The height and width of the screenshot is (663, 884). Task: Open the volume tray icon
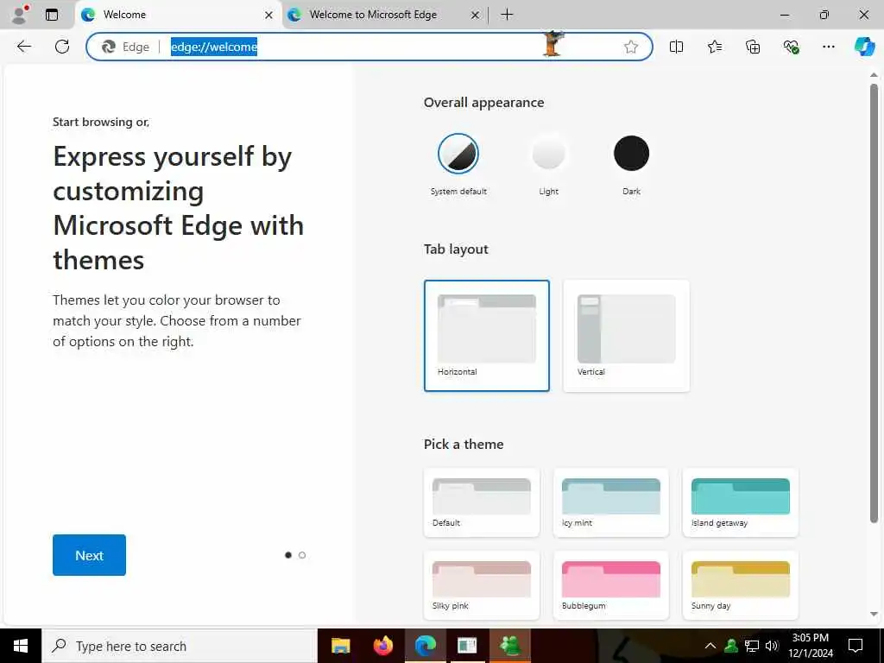[x=772, y=646]
